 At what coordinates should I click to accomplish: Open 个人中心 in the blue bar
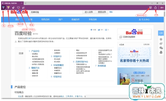click(144, 20)
